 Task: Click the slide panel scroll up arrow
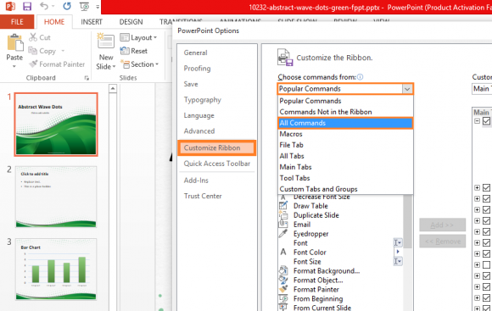pyautogui.click(x=113, y=89)
